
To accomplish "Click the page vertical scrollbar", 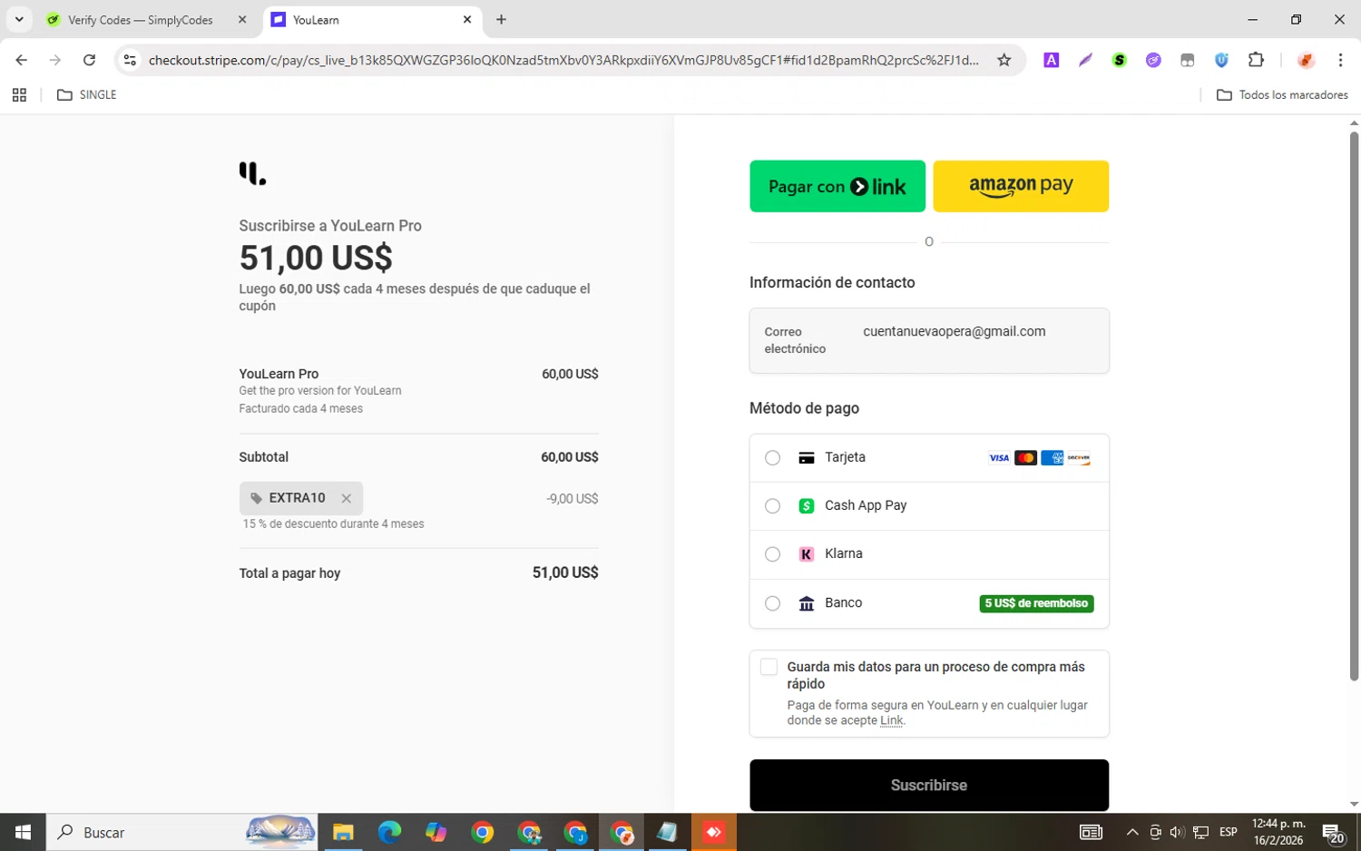I will coord(1354,406).
